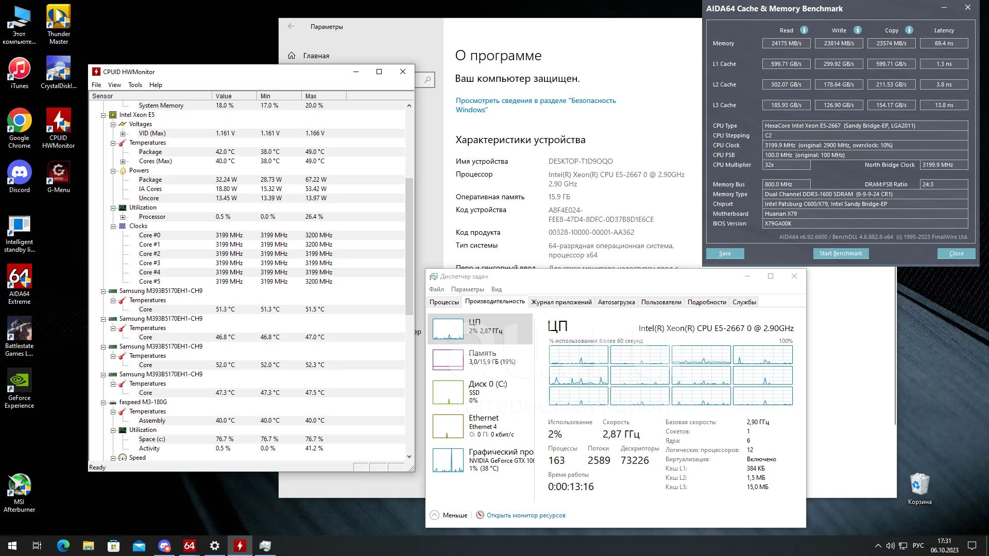
Task: Open Task View on the taskbar
Action: (37, 546)
